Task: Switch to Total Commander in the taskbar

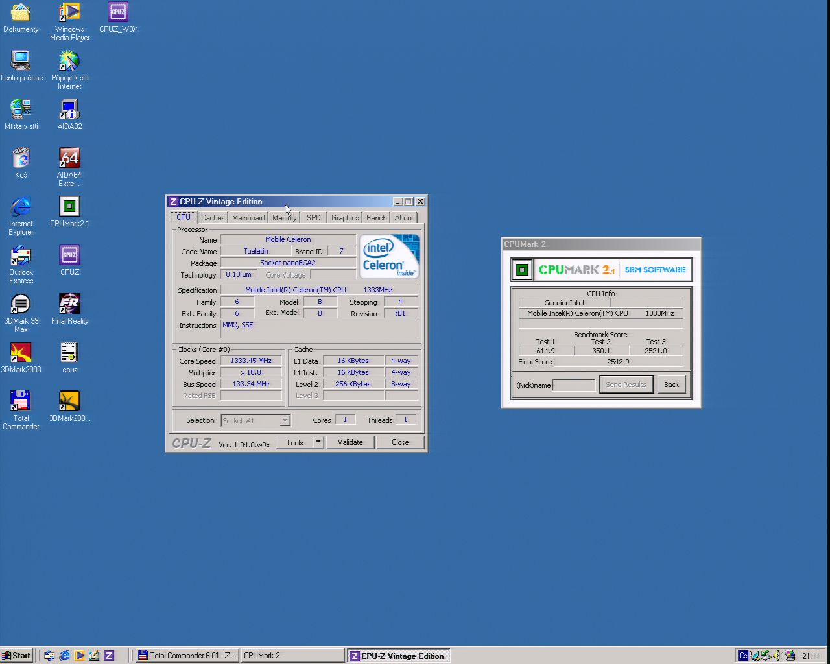Action: coord(187,656)
